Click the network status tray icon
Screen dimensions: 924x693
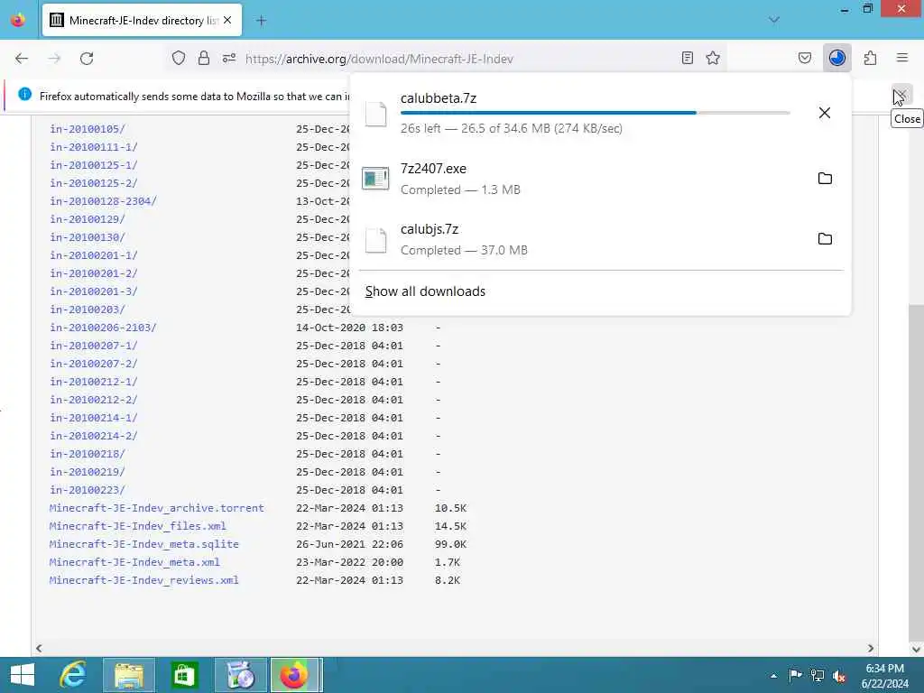pos(817,675)
